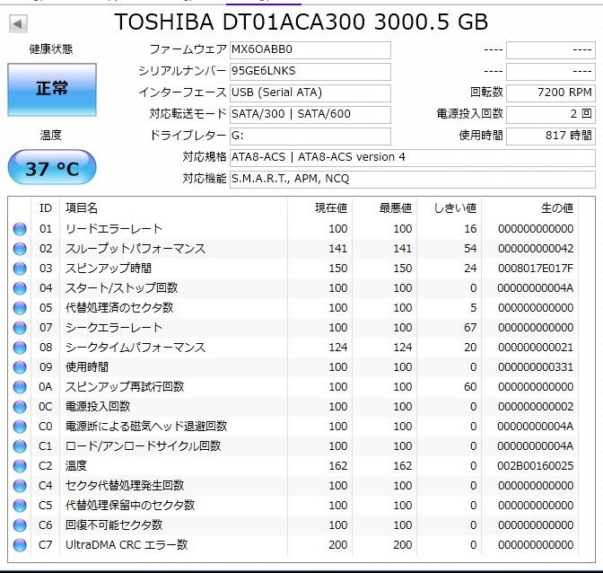This screenshot has height=573, width=603.
Task: Select the 代替処理保留中のセクタ数 attribute name
Action: (x=130, y=506)
